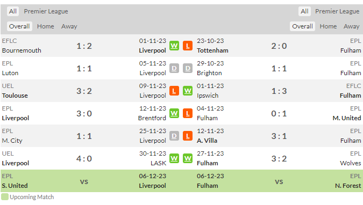363x205 pixels.
Task: Click the grey D badge for Luton vs Liverpool
Action: click(174, 68)
